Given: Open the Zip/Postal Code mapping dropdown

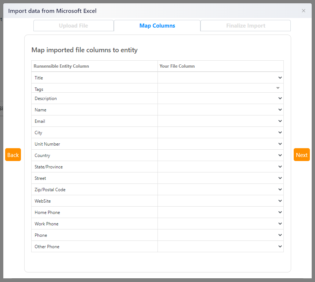Looking at the screenshot, I should tap(221, 189).
